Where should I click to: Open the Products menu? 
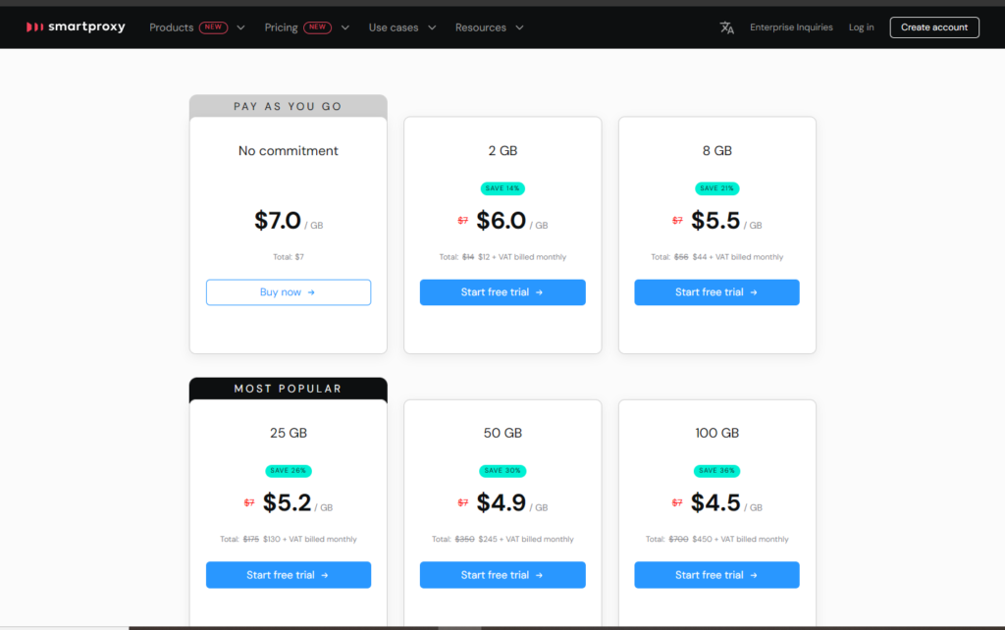tap(171, 27)
